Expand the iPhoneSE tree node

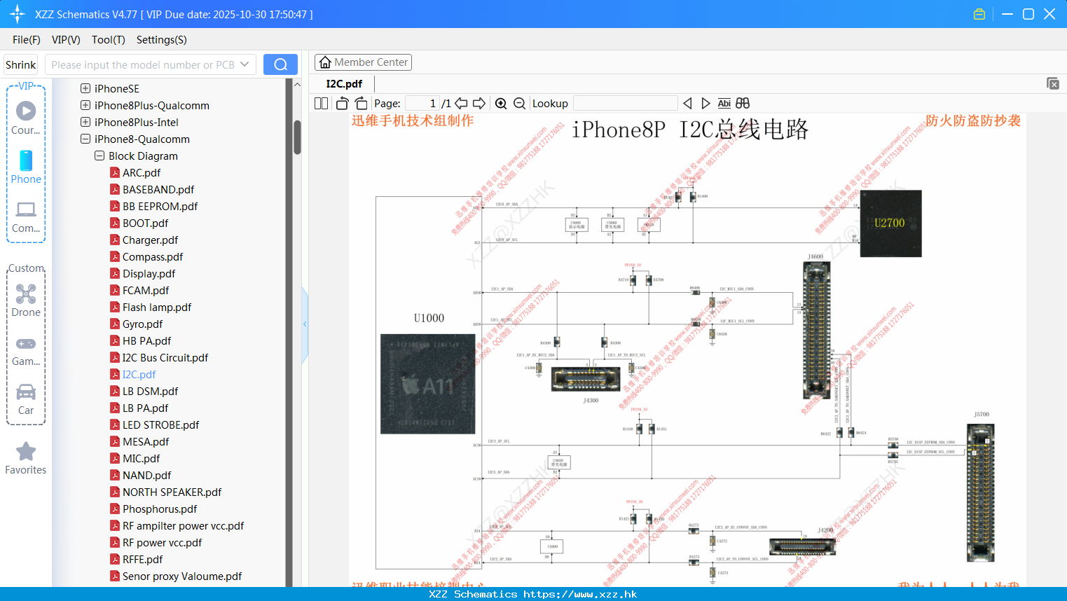(85, 88)
